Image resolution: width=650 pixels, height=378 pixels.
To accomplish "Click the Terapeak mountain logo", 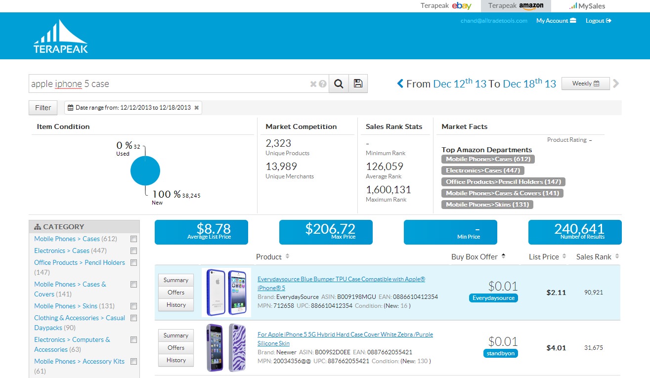I will (x=61, y=36).
